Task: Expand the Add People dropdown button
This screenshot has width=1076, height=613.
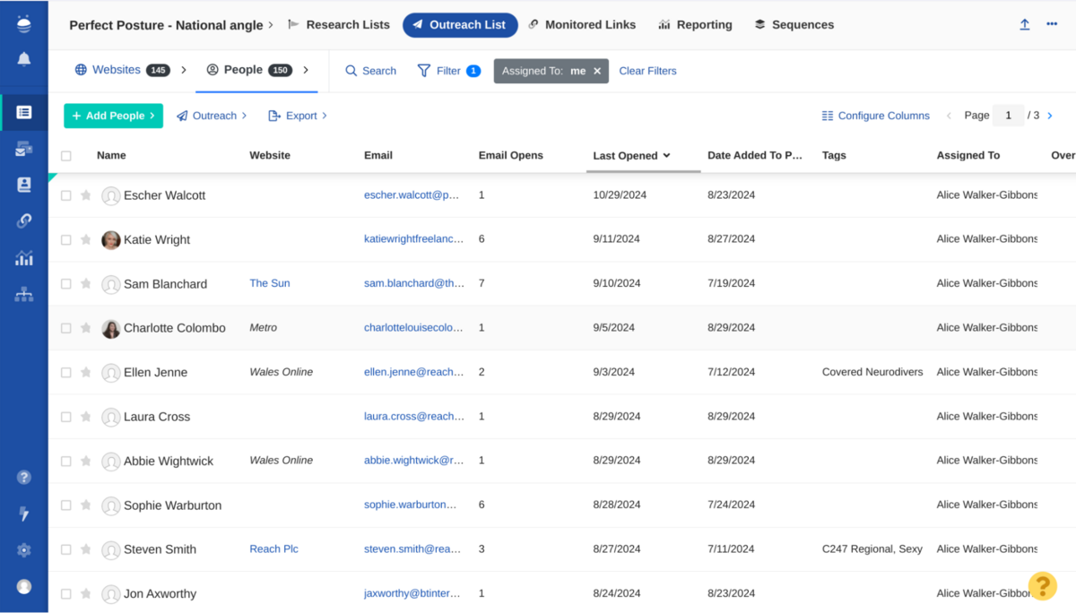Action: (x=113, y=116)
